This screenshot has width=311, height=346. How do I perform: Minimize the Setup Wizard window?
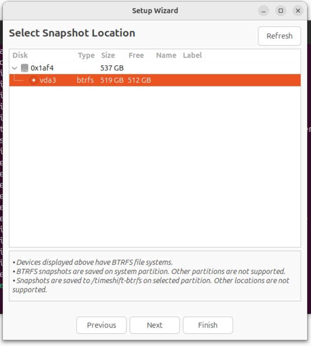coord(264,11)
